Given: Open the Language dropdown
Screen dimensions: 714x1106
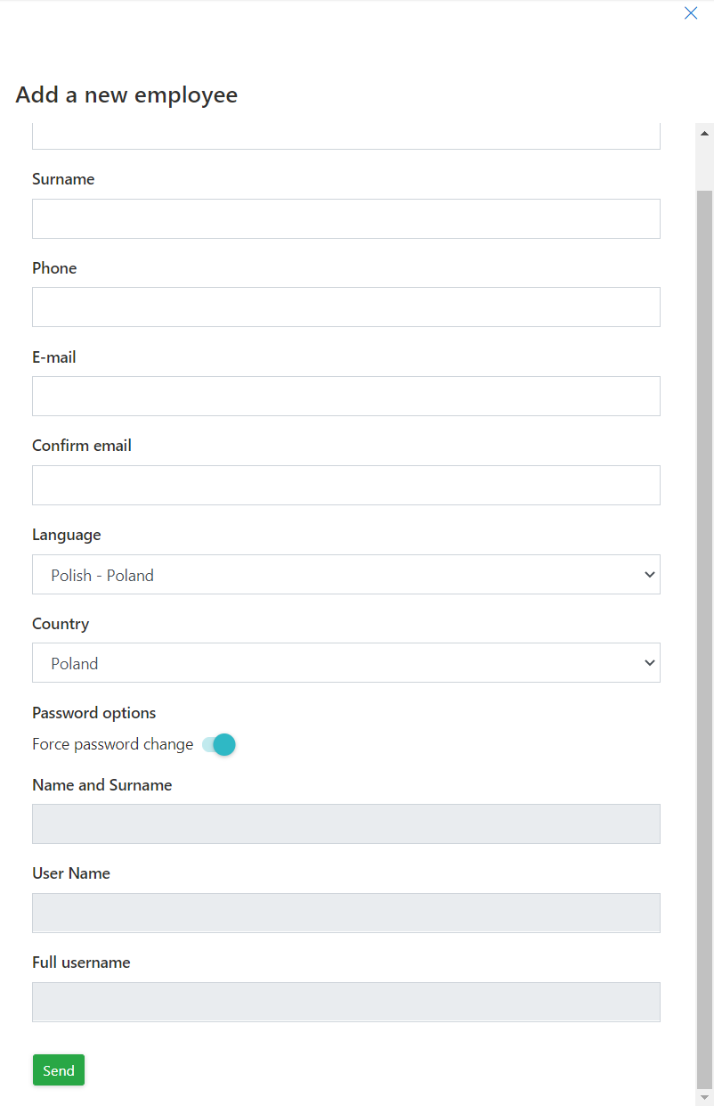Looking at the screenshot, I should coord(345,575).
